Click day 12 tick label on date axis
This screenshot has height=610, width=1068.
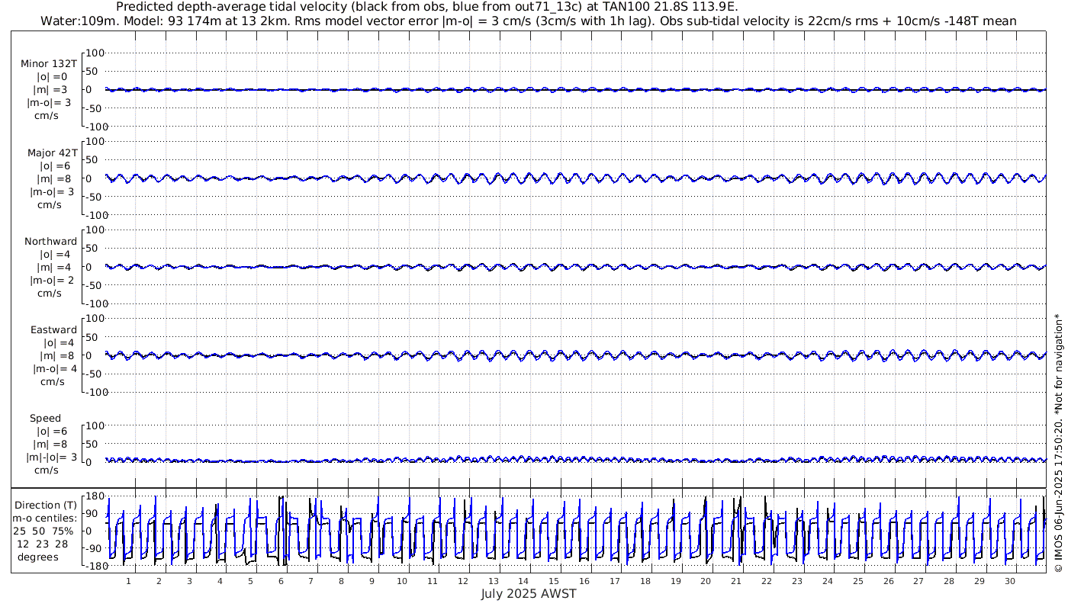pos(463,581)
